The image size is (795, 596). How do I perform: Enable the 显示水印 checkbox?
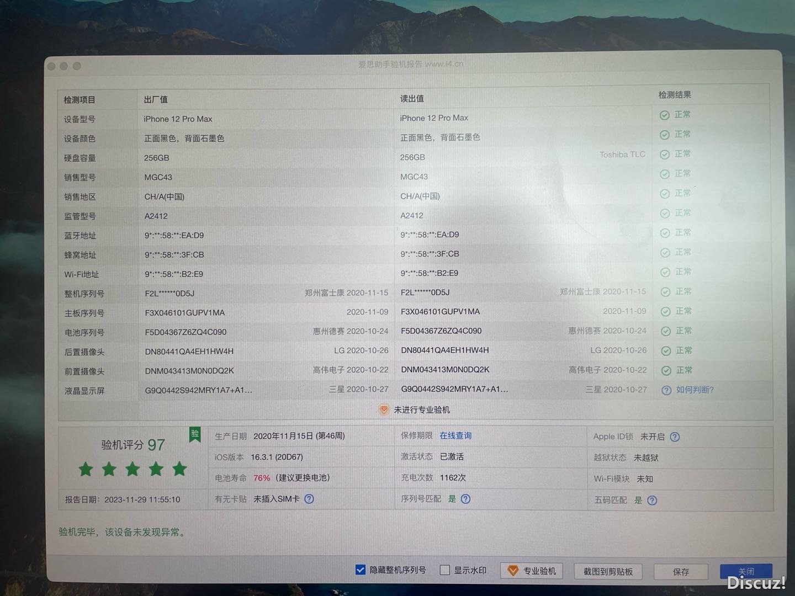(x=444, y=570)
